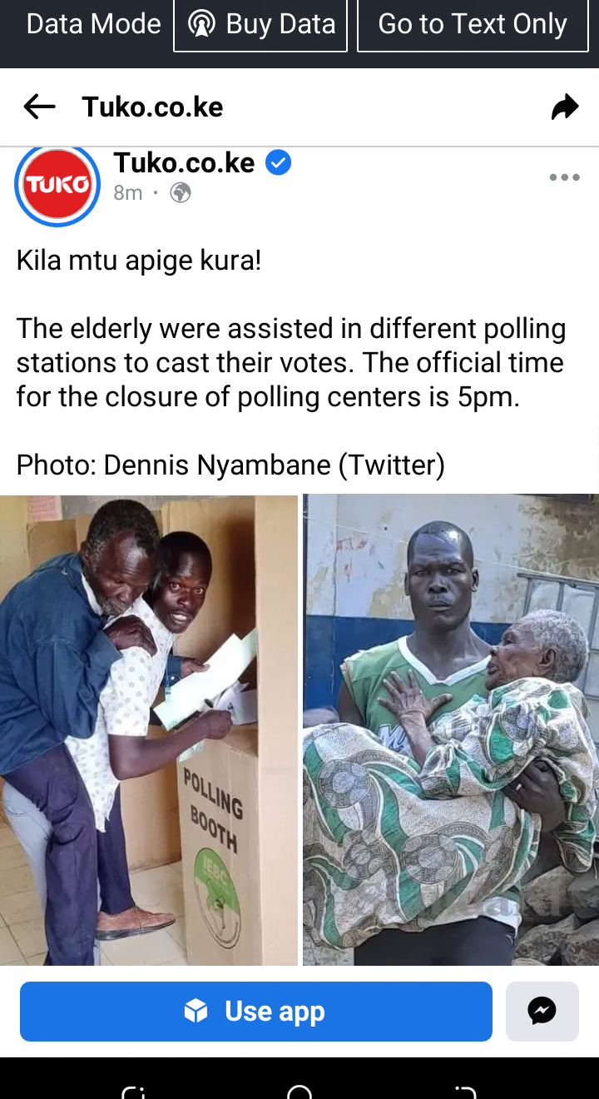Tap the globe public audience icon

coord(181,193)
